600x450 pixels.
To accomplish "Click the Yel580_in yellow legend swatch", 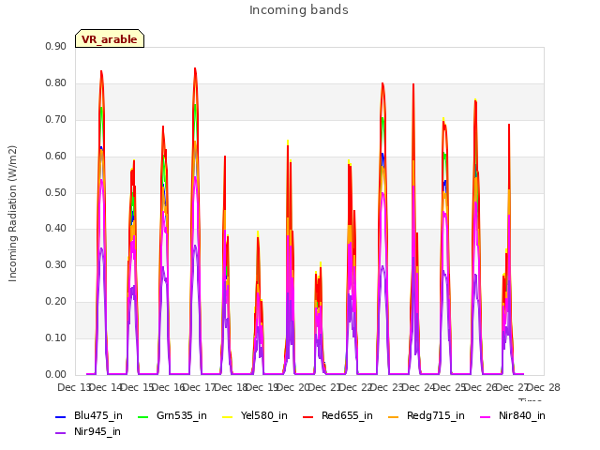I will tap(227, 416).
